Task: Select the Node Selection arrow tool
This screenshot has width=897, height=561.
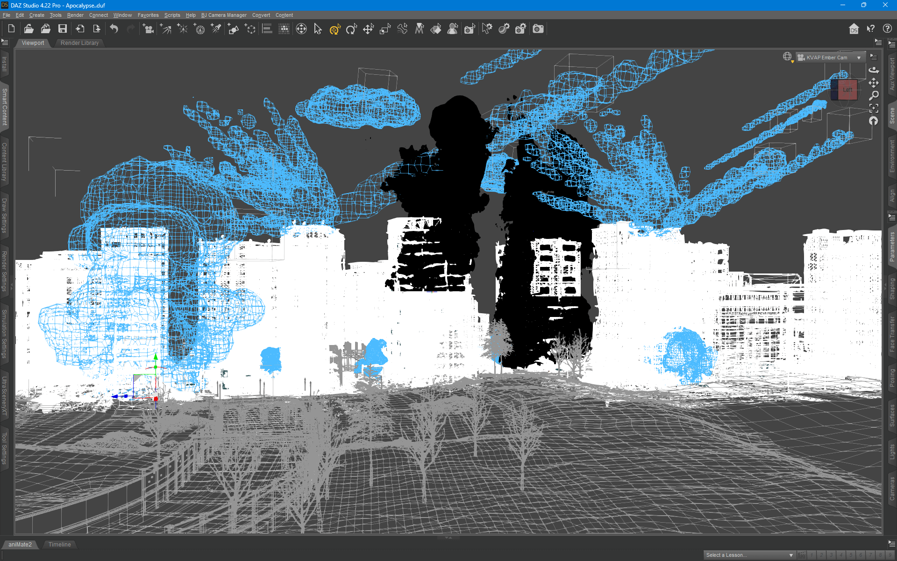Action: coord(318,29)
